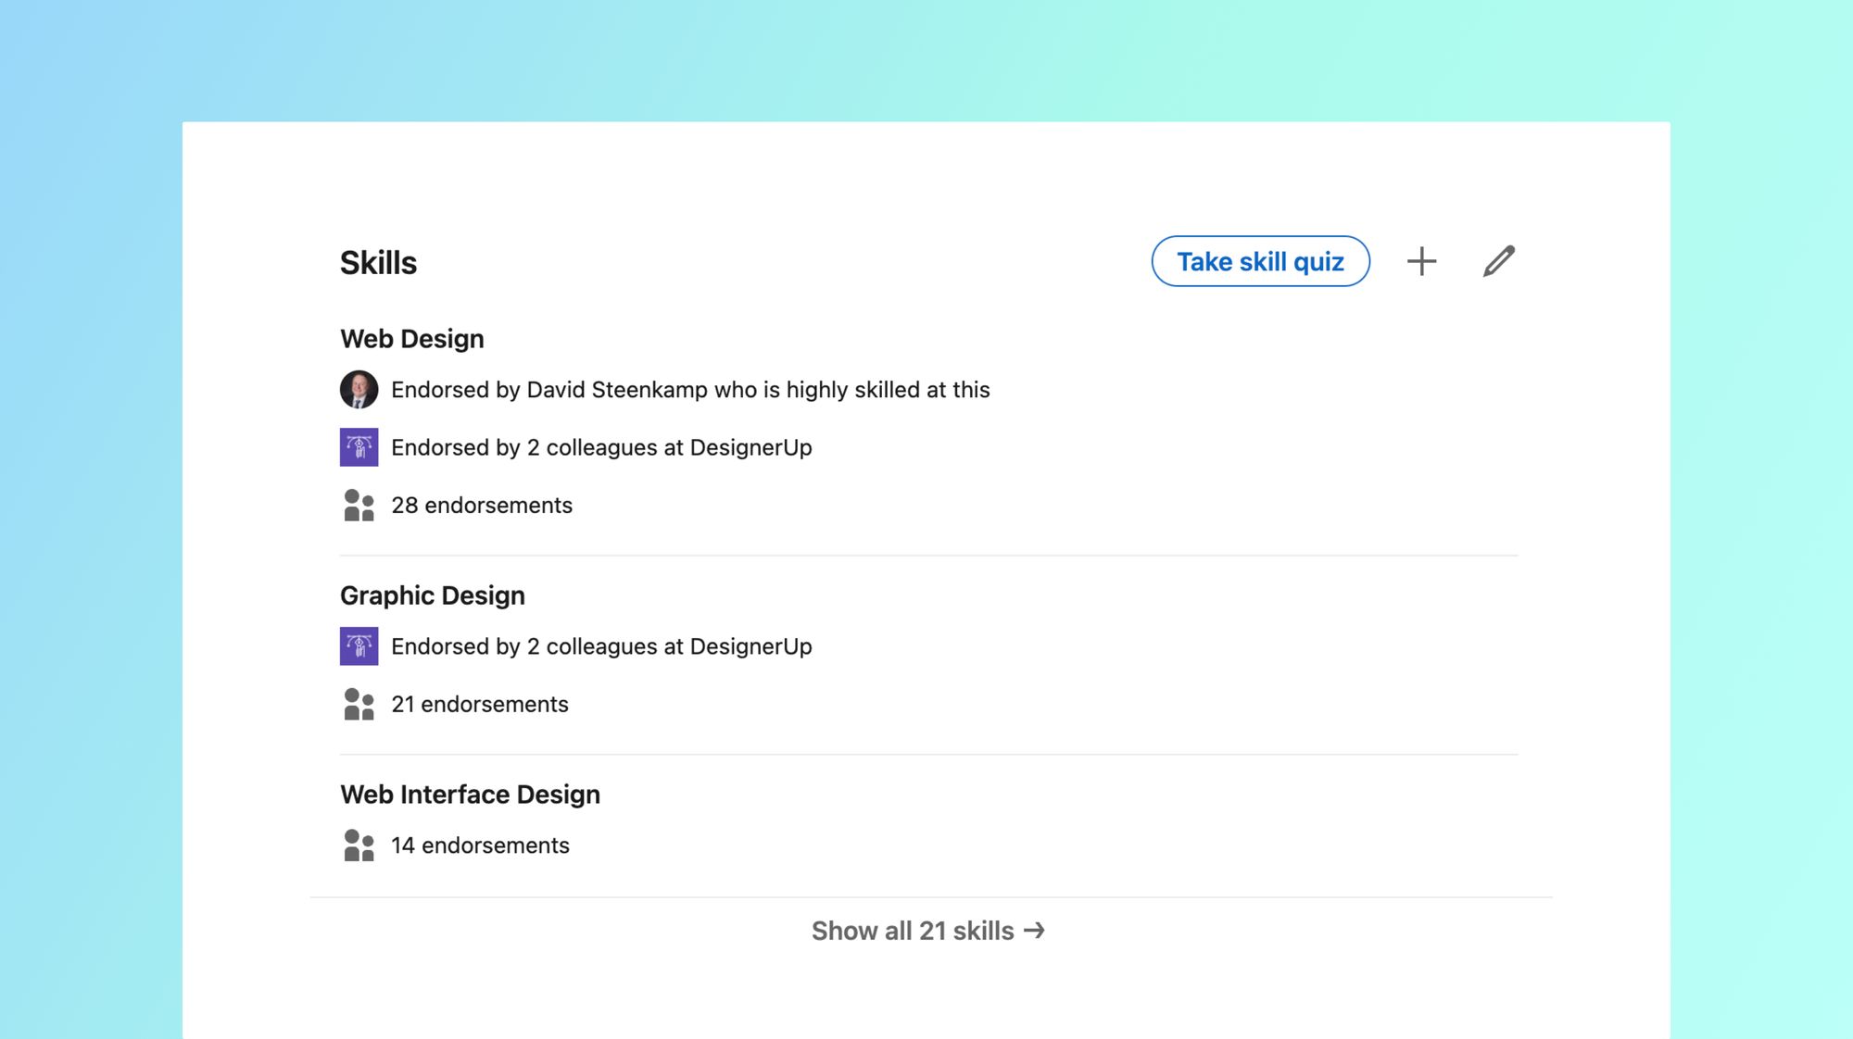Open the Graphic Design skill
The image size is (1853, 1039).
pos(432,595)
